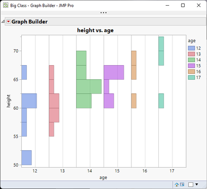
Task: Click the blue age 12 legend swatch
Action: [191, 48]
